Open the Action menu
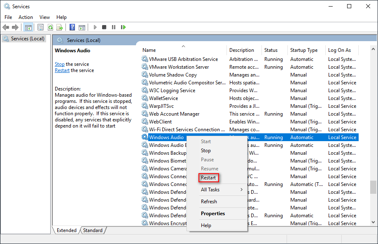Screen dimensions: 378x244 coord(26,17)
